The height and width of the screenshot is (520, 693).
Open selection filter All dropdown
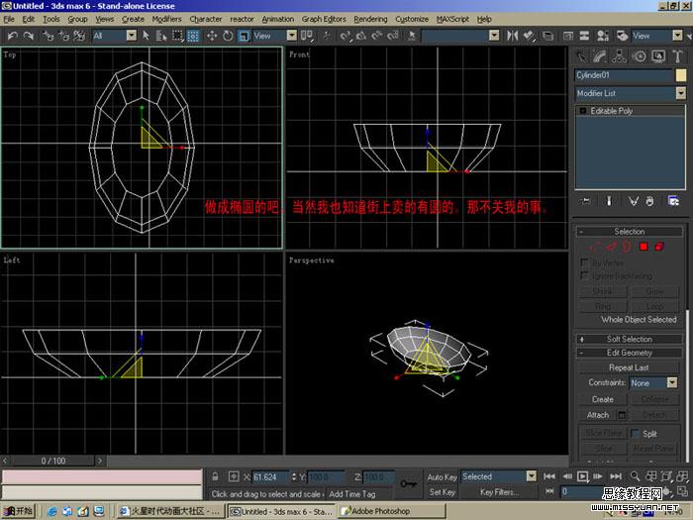click(x=132, y=36)
